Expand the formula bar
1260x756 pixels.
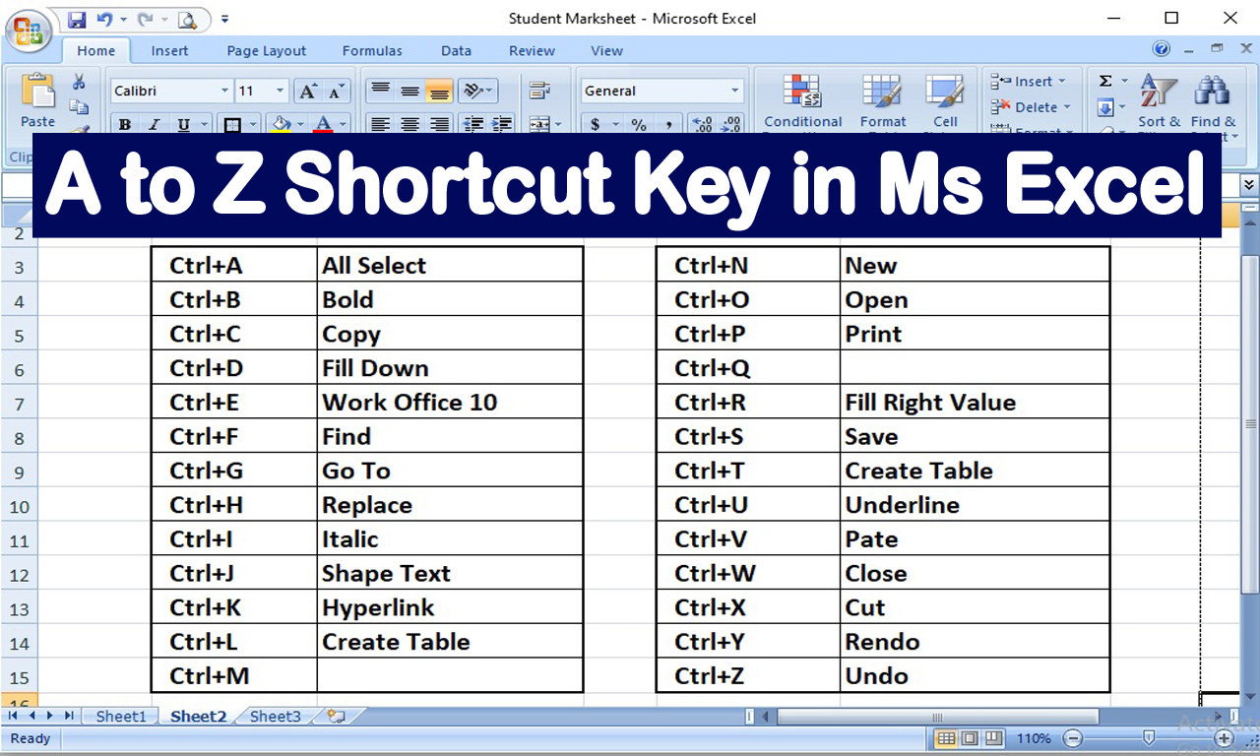point(1249,184)
